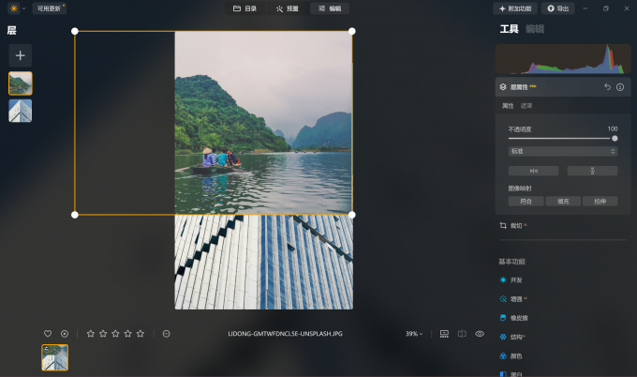Open the Luminar logo main menu
The height and width of the screenshot is (377, 637).
14,8
